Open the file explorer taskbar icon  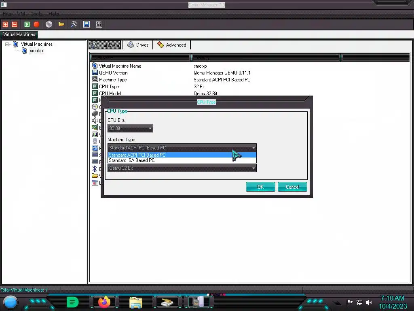coord(136,302)
